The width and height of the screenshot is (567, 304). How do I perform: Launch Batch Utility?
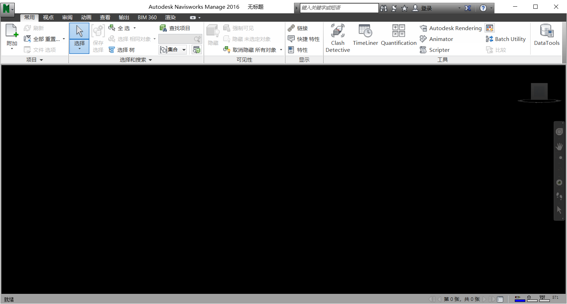point(506,39)
